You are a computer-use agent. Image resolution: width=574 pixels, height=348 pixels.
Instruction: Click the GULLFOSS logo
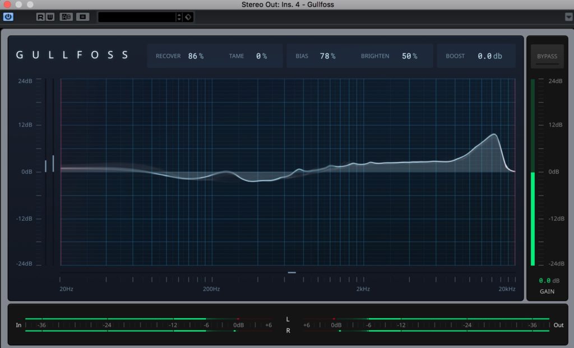[x=72, y=55]
